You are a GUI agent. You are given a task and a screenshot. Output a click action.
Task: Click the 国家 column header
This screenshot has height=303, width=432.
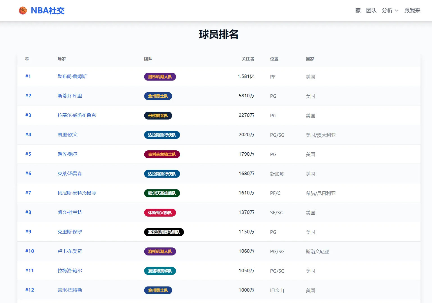310,59
